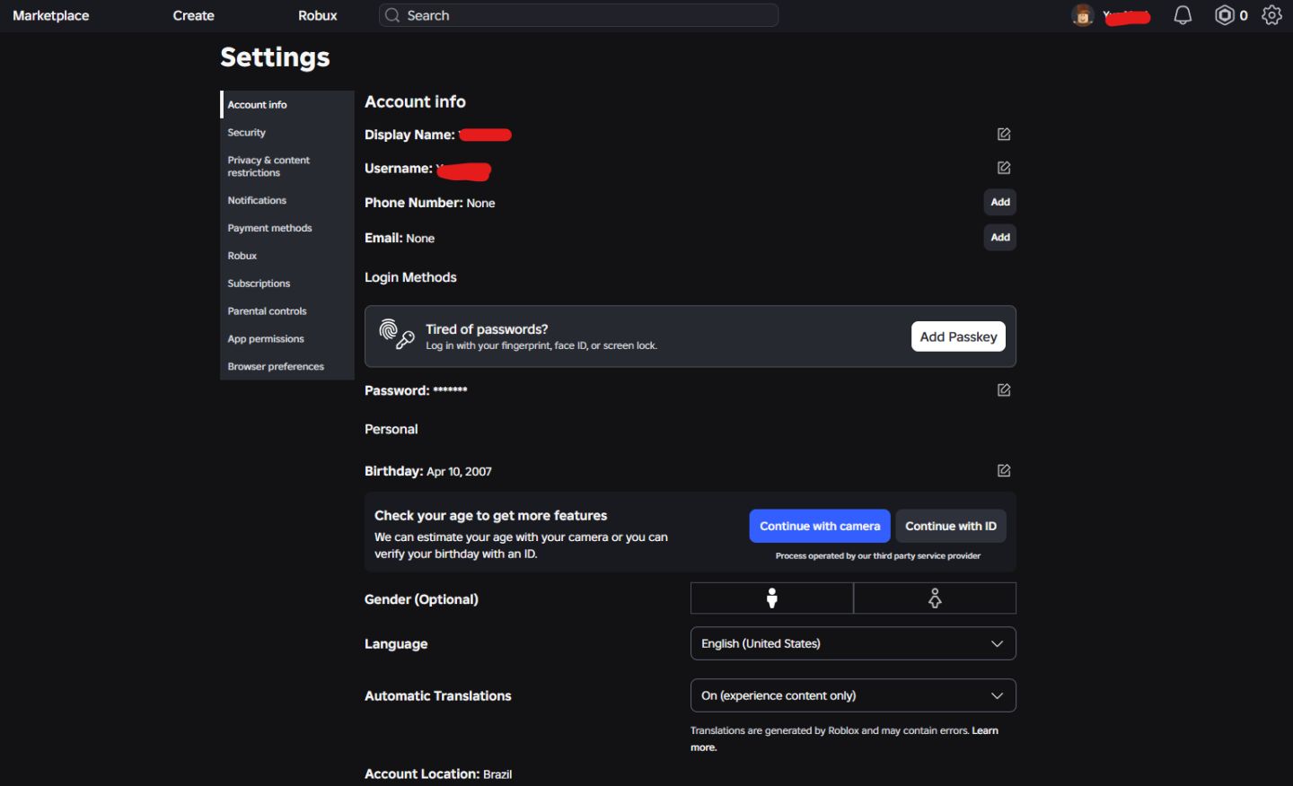Go to the Create page

click(x=194, y=15)
